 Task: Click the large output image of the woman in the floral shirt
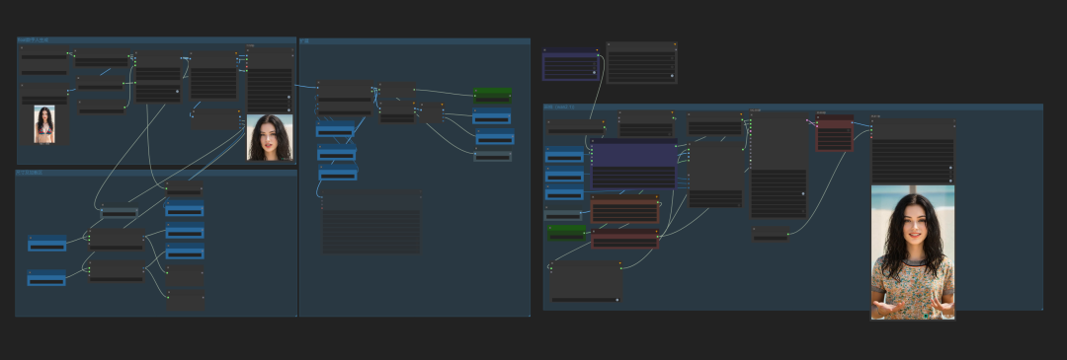pyautogui.click(x=913, y=252)
